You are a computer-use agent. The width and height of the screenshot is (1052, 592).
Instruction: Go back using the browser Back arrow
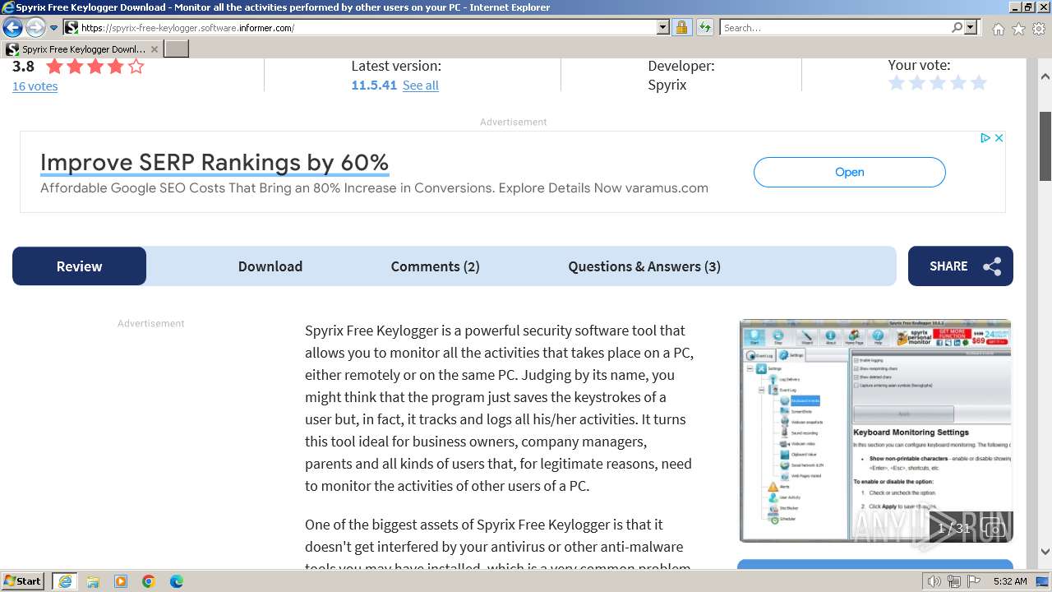[x=12, y=27]
